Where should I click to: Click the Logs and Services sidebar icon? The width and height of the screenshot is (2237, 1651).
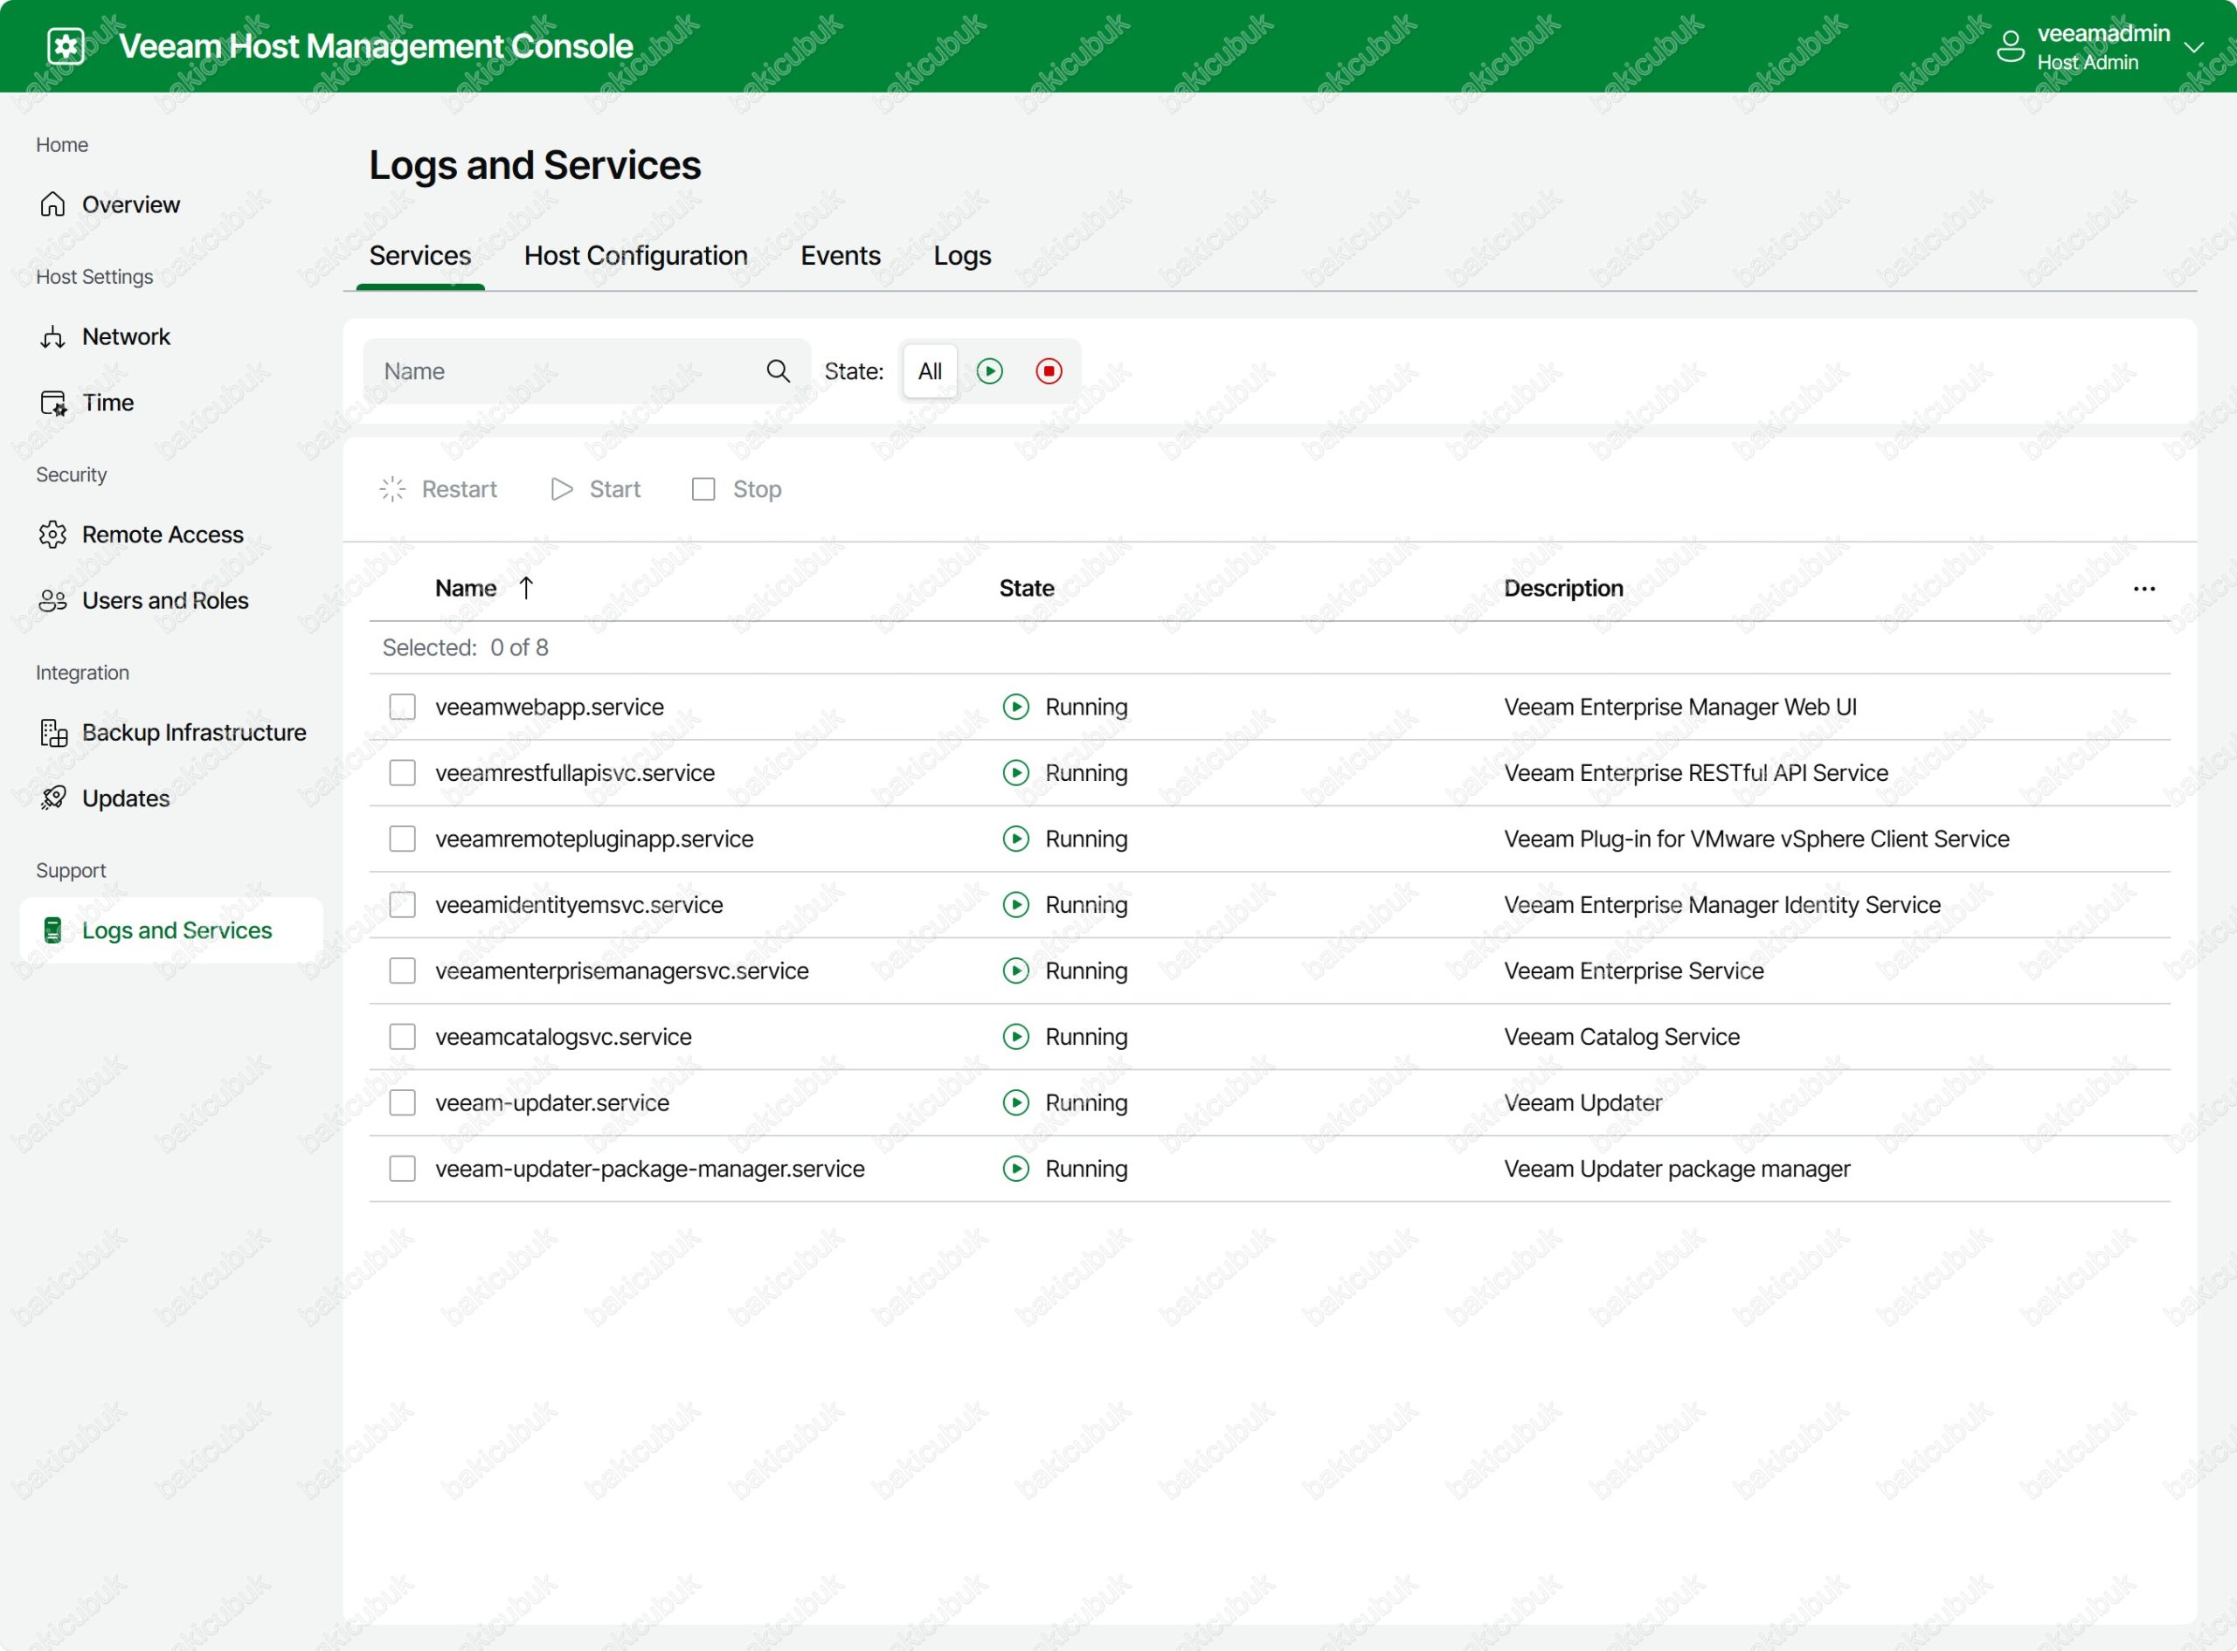click(x=53, y=930)
